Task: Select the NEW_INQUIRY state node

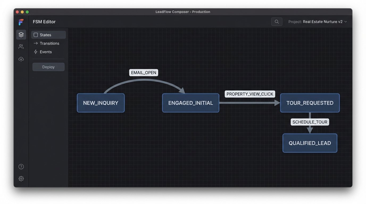Action: (x=101, y=103)
